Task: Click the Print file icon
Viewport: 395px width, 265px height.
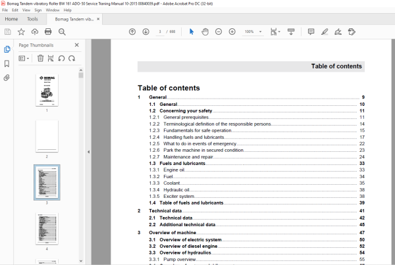Action: click(48, 32)
